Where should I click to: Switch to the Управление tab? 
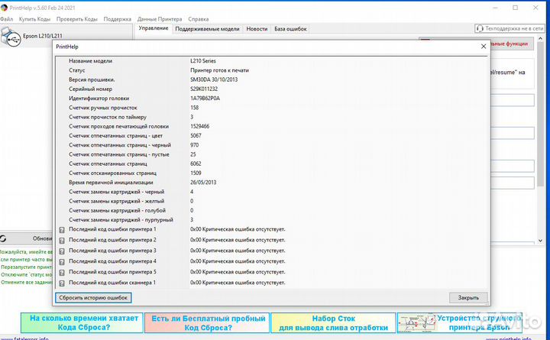(154, 28)
